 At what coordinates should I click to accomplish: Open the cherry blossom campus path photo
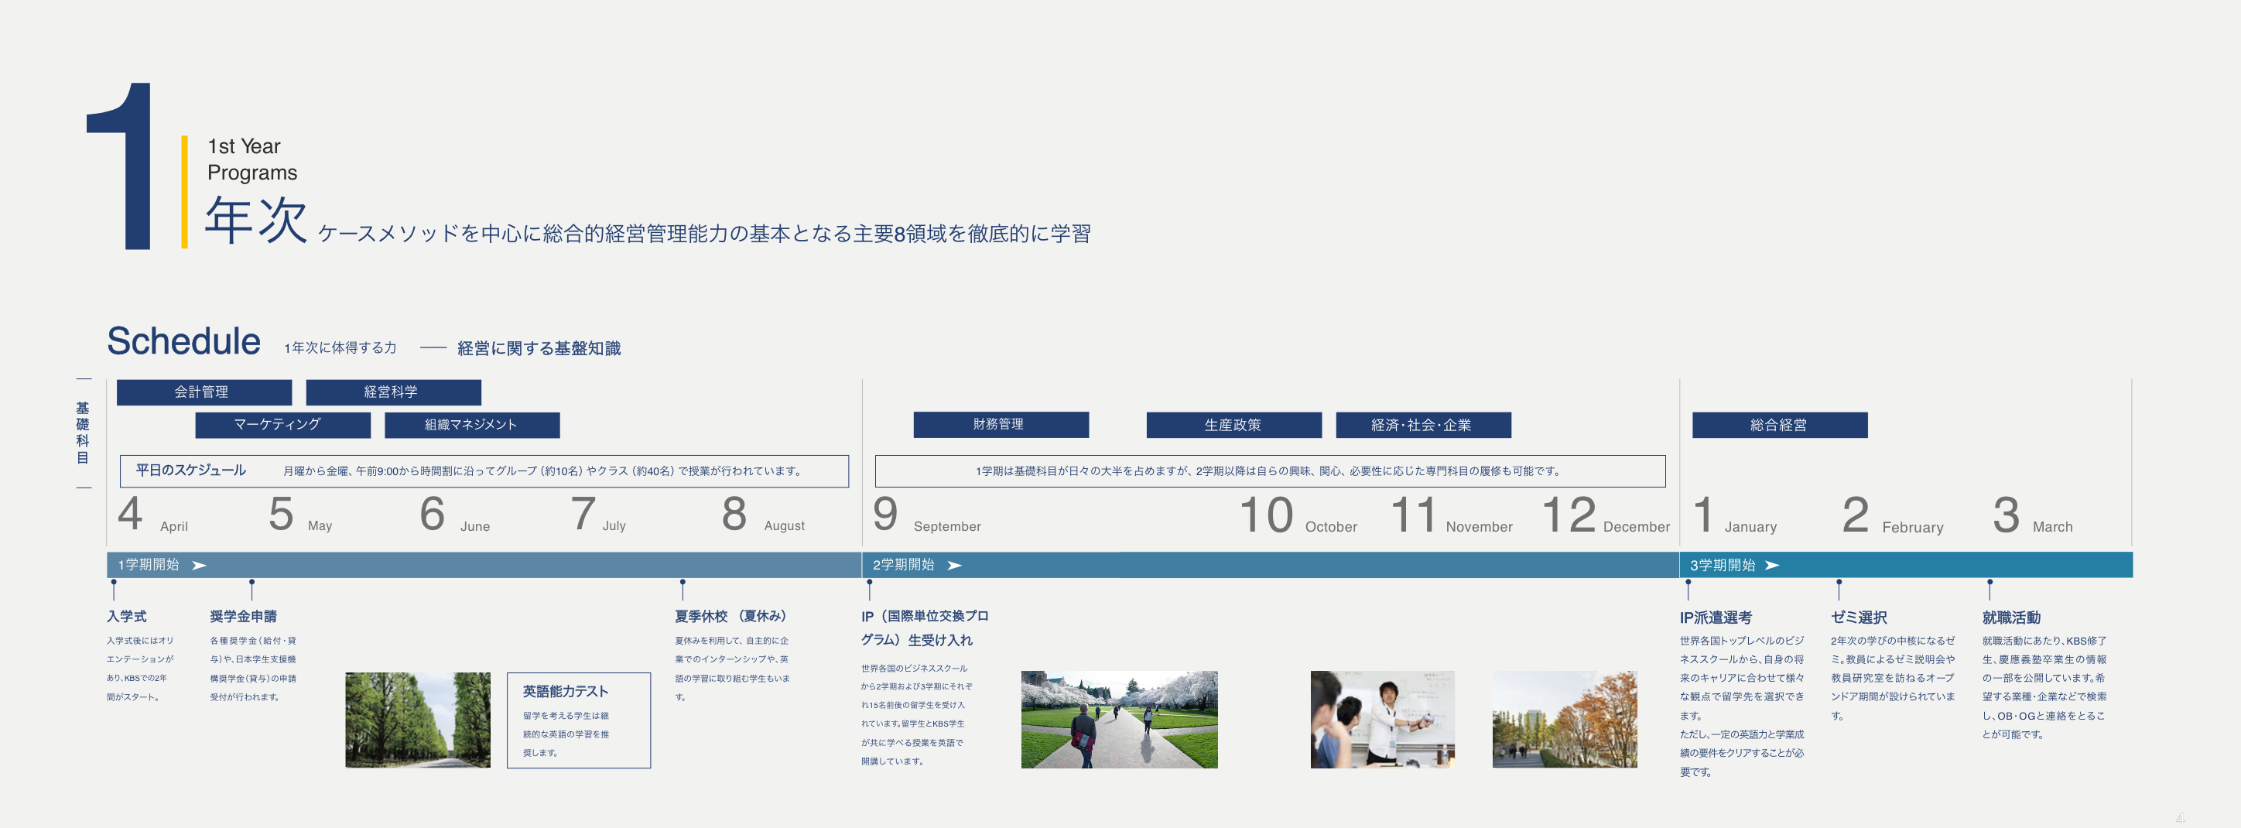pyautogui.click(x=1119, y=720)
